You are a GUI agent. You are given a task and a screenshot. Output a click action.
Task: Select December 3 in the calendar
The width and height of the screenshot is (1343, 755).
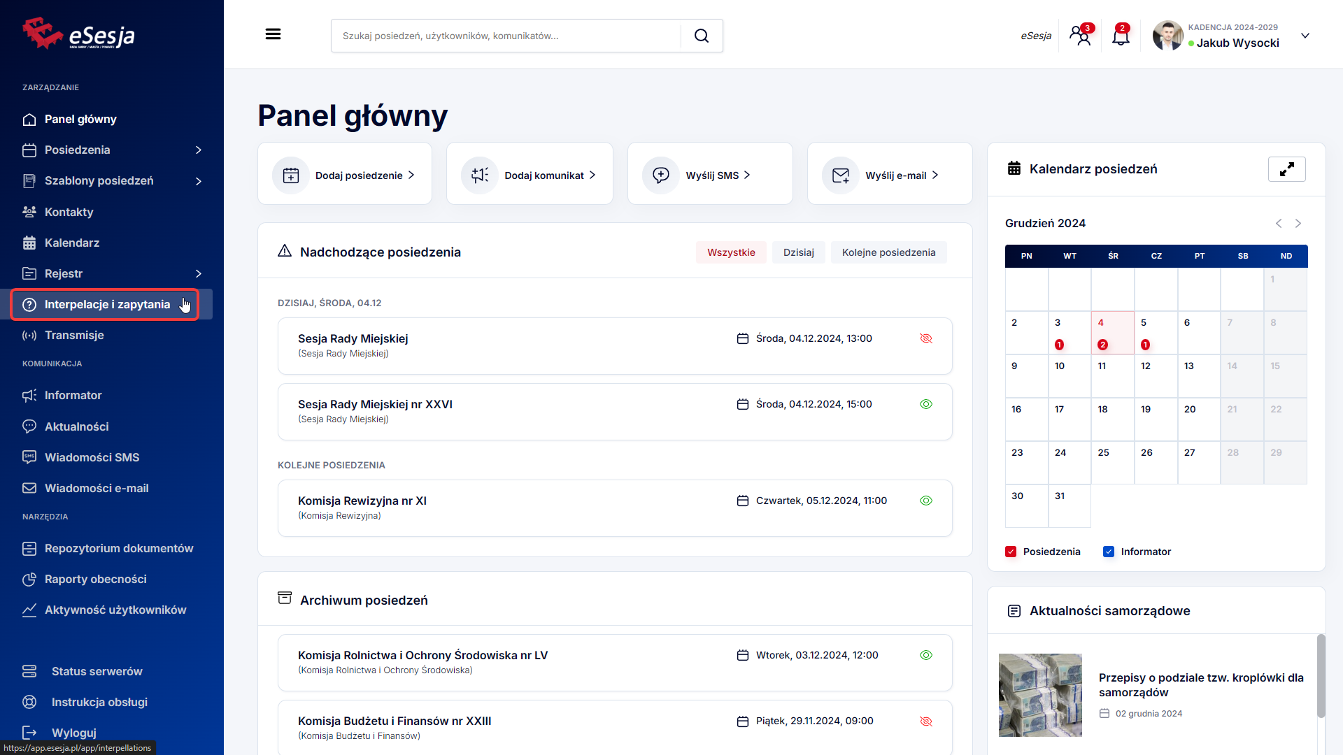click(1070, 333)
